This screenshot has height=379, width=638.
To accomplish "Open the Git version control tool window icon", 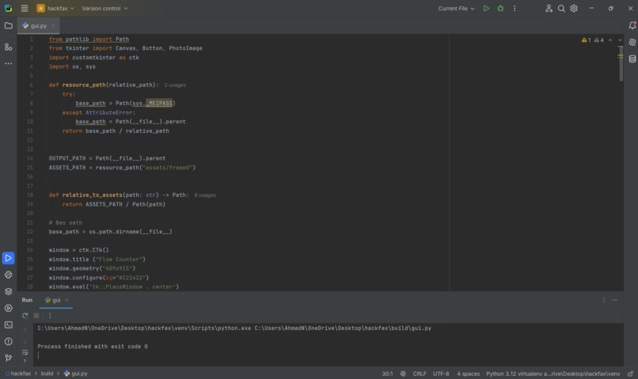I will [x=8, y=358].
